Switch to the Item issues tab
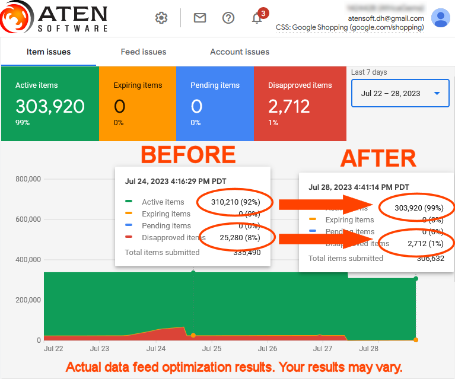Screen dimensions: 455x379 coord(49,52)
